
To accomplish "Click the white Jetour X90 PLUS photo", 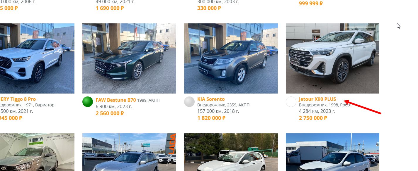I will [x=332, y=58].
